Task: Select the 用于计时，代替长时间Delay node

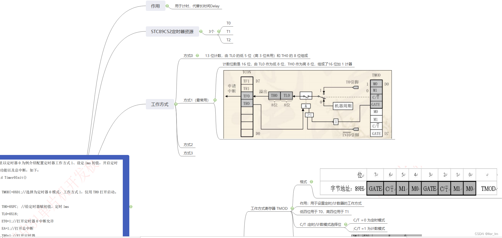Action: point(197,6)
